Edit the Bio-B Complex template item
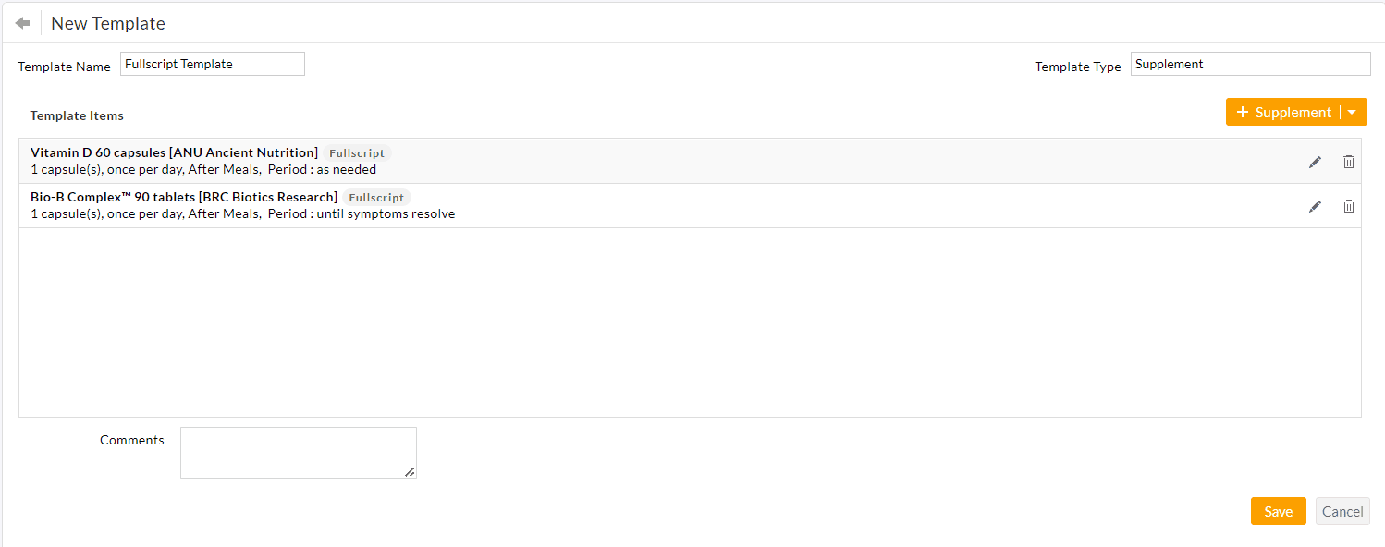Viewport: 1385px width, 547px height. tap(1315, 205)
